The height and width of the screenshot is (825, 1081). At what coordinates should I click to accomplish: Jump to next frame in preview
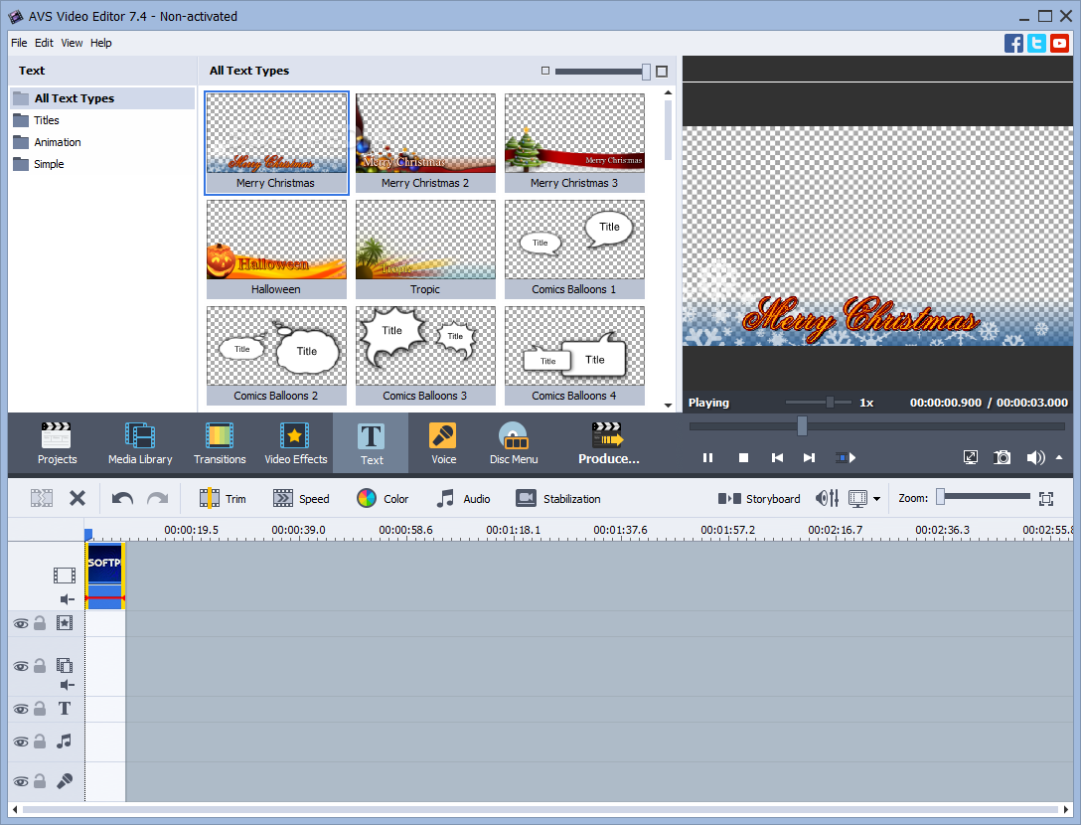tap(810, 457)
